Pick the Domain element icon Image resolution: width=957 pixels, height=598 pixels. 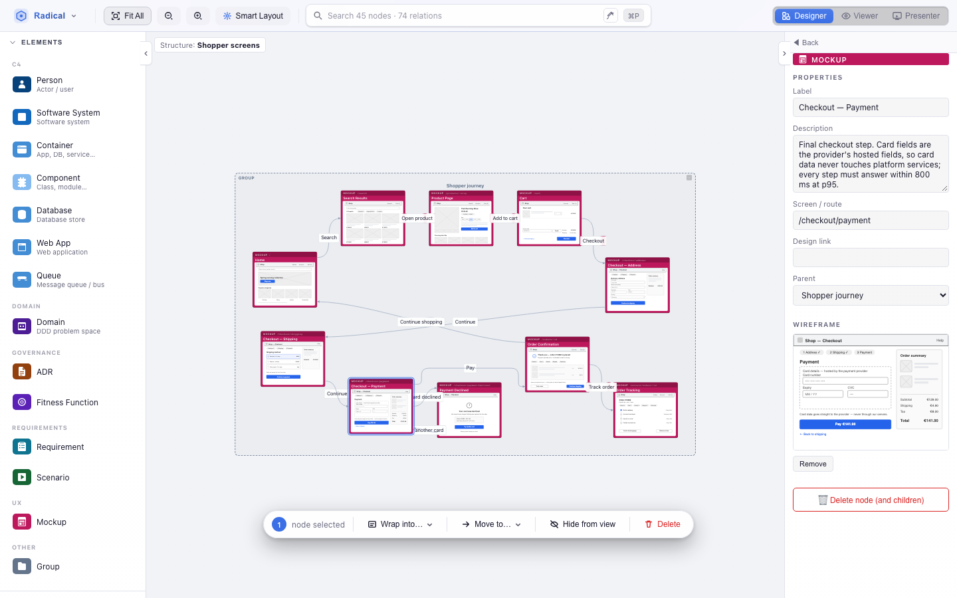[x=22, y=326]
